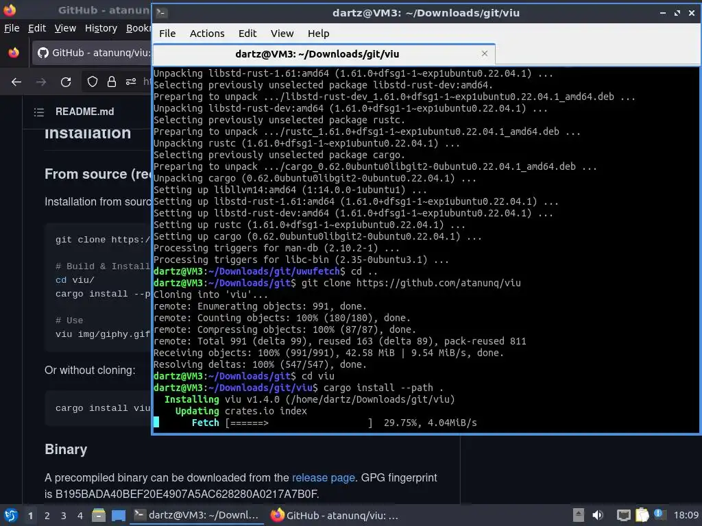702x526 pixels.
Task: Click the Firefox forward arrow
Action: (x=41, y=82)
